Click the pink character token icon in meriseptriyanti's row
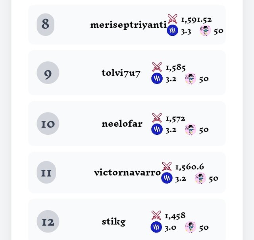 click(205, 30)
